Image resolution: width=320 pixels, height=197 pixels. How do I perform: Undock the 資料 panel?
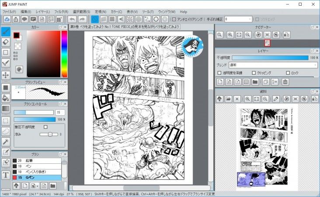point(313,92)
